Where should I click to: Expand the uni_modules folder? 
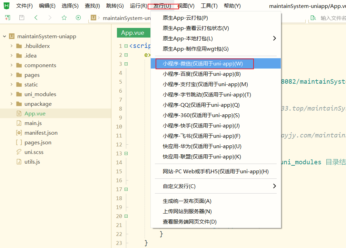tap(11, 94)
